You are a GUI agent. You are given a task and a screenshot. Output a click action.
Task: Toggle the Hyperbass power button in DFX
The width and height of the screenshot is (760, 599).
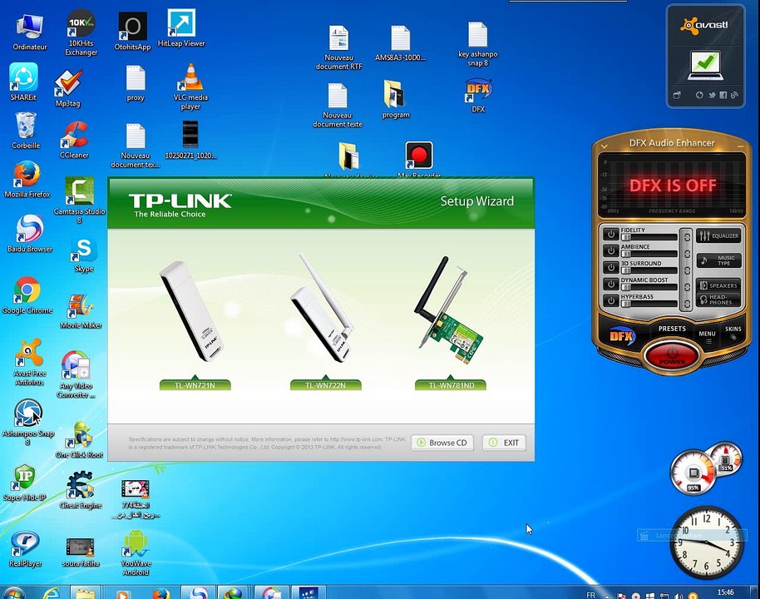(x=610, y=300)
